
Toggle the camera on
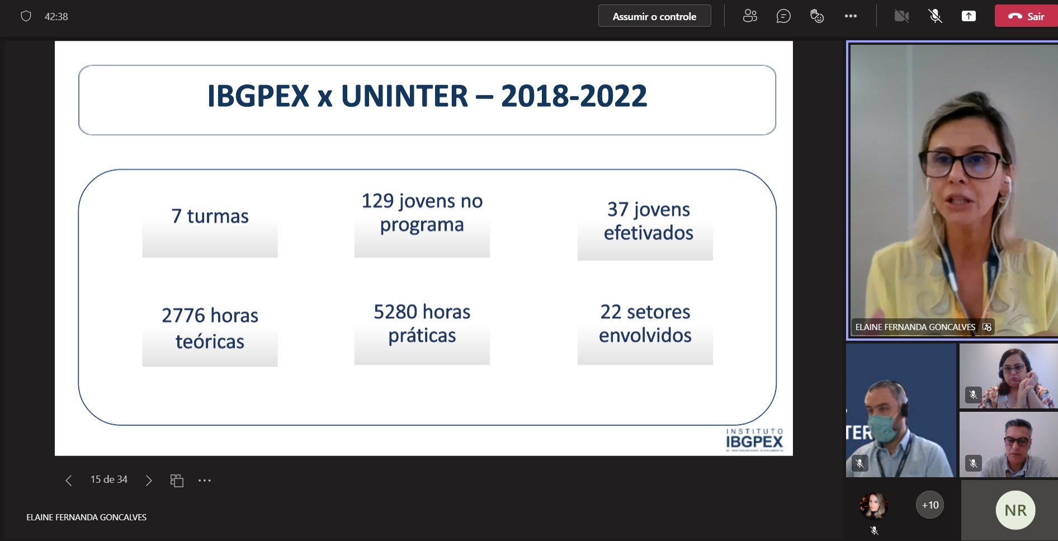pyautogui.click(x=901, y=16)
